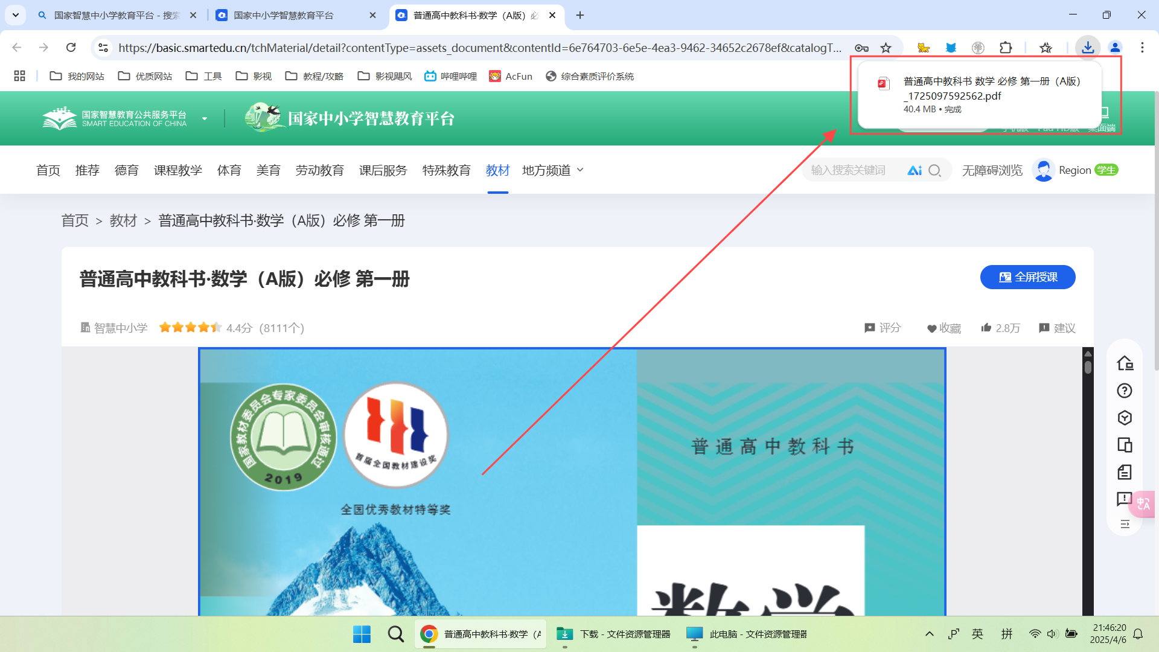Click the thumbs-up like icon (2.8万)

tap(986, 328)
